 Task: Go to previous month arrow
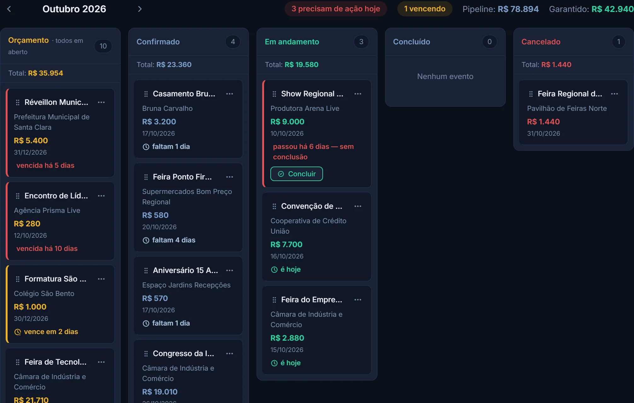click(9, 9)
